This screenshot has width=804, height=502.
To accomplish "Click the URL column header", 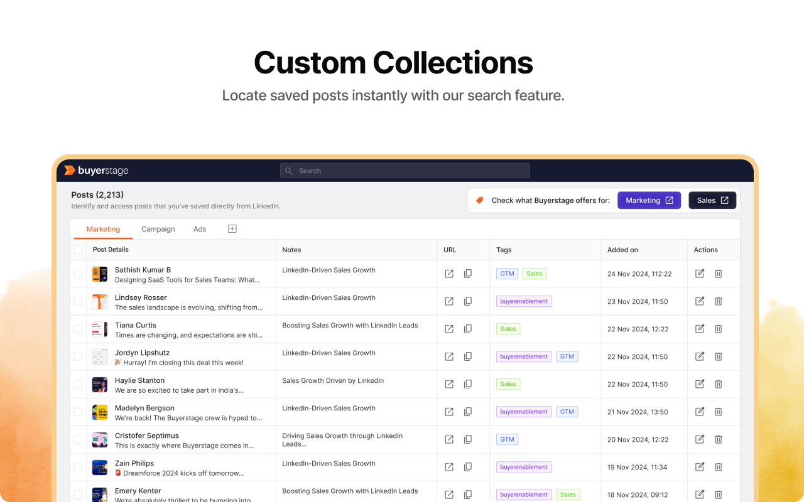I will coord(450,250).
